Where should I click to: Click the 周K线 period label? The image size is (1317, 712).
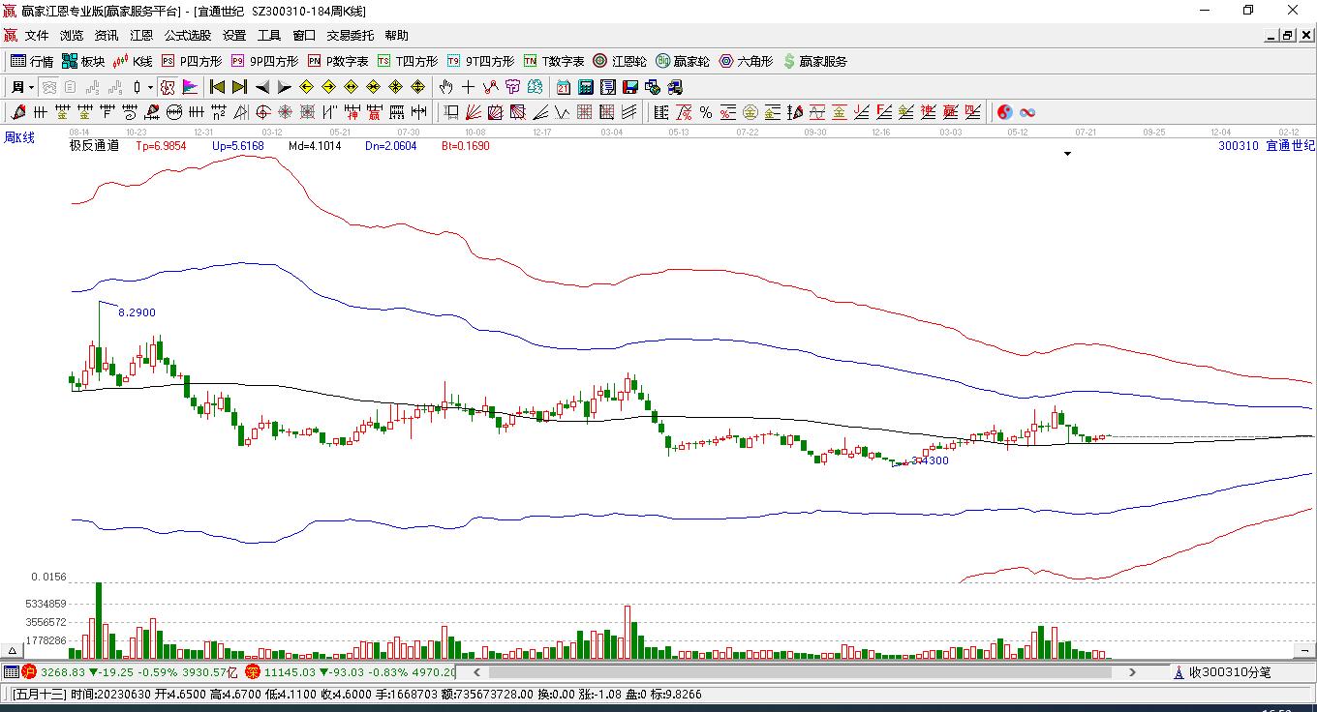click(19, 137)
